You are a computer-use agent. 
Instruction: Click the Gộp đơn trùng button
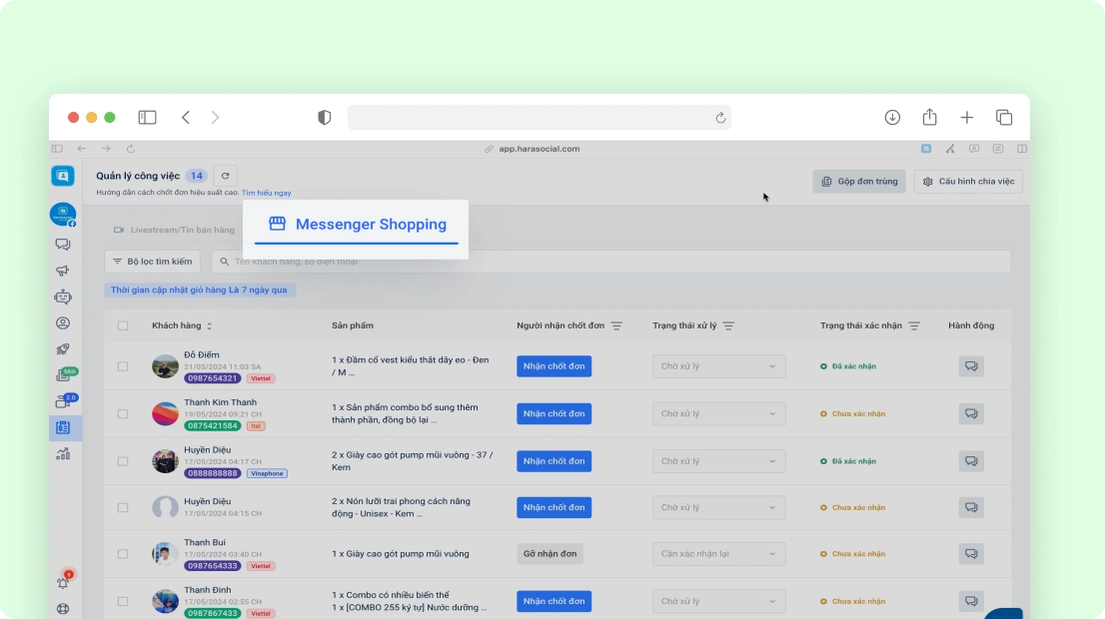[859, 182]
